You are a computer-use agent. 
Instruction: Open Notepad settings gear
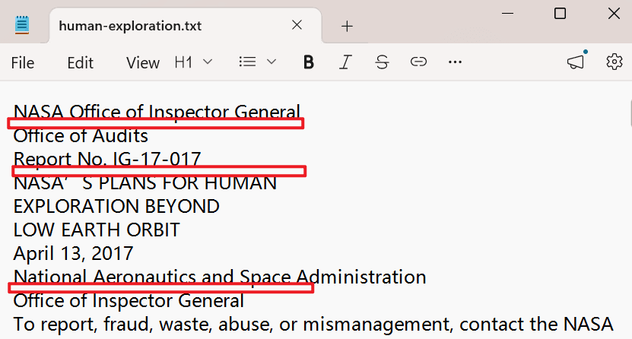point(615,62)
